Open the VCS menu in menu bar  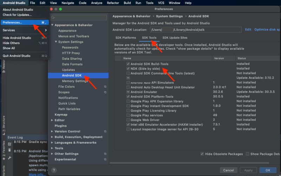pos(161,3)
